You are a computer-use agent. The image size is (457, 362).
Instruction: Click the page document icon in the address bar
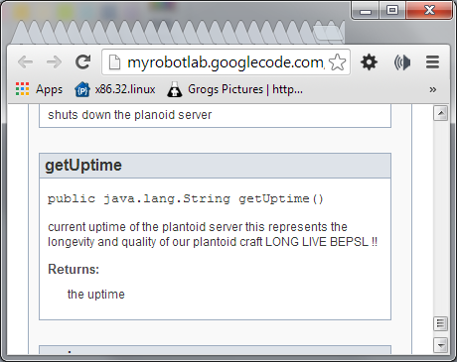(x=114, y=62)
